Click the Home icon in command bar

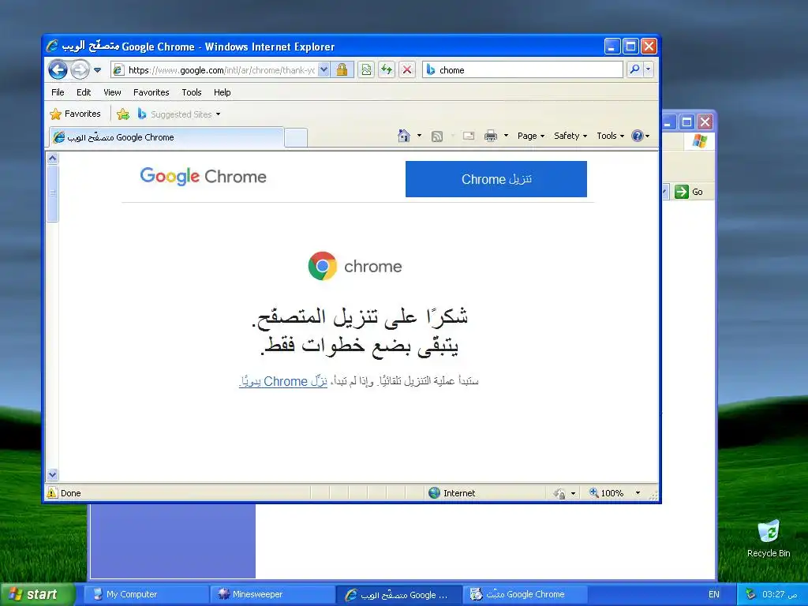pyautogui.click(x=404, y=136)
